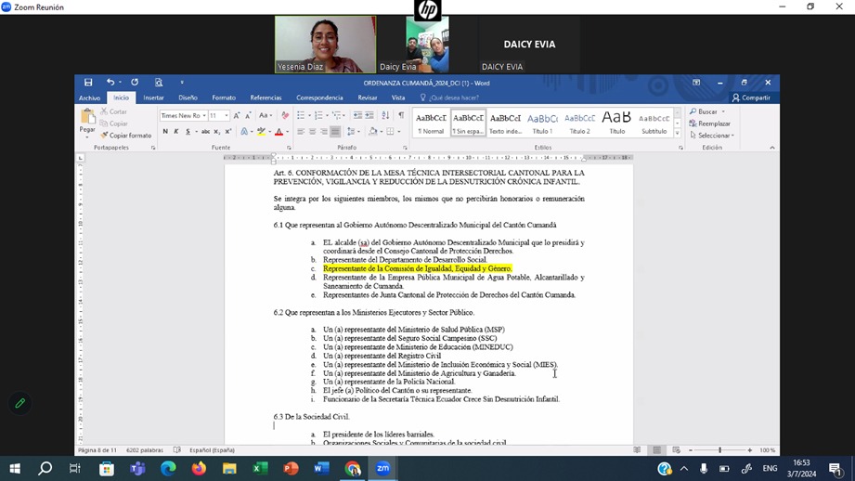Click the Save icon in quick access toolbar
Screen dimensions: 855x481
tap(88, 83)
